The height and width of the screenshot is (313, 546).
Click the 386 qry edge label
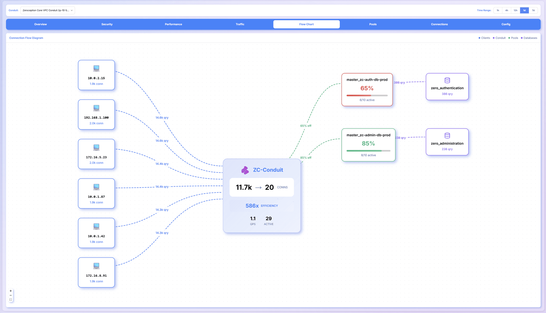click(x=399, y=83)
